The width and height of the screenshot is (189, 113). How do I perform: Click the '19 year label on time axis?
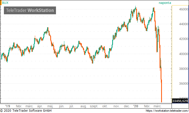coord(8,106)
